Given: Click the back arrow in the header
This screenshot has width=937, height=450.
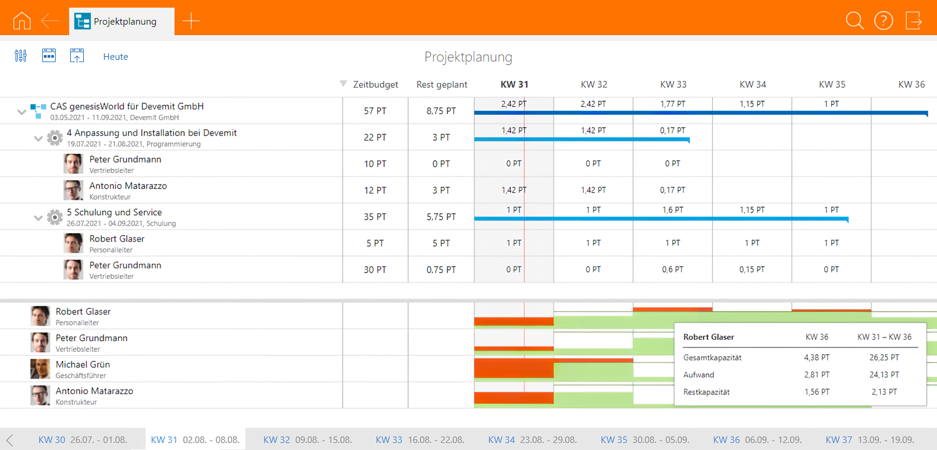Looking at the screenshot, I should pos(50,21).
